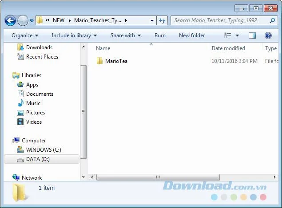Click the horizontal scroll right arrow
This screenshot has width=282, height=208.
coord(274,177)
